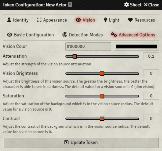Click the document ID icon beside New Actor
162x151 pixels.
coord(70,5)
